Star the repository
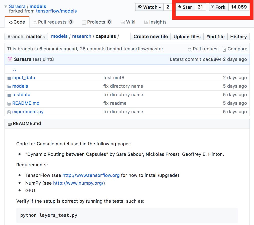The height and width of the screenshot is (225, 254). point(185,7)
